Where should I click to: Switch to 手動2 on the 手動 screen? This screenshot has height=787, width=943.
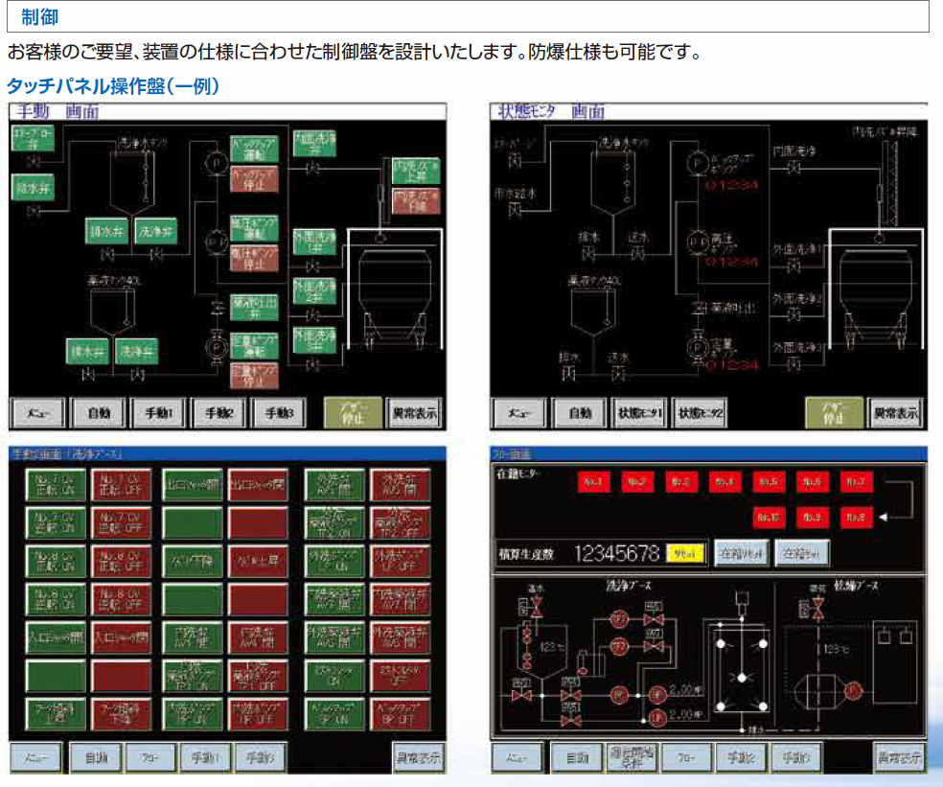218,413
